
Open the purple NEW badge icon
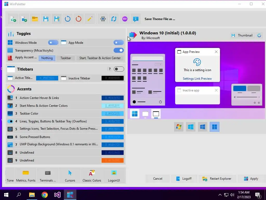click(125, 19)
